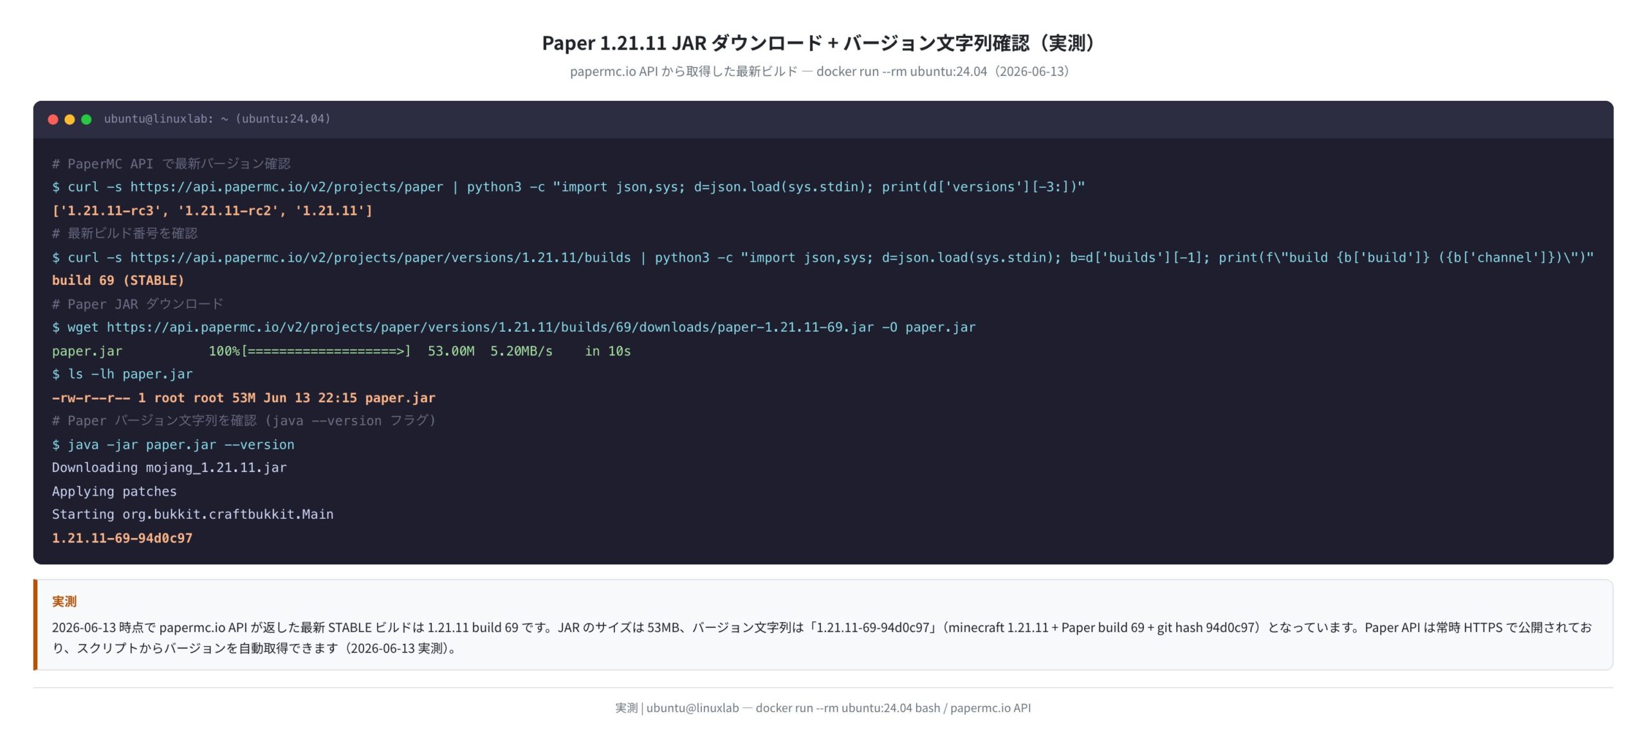Select terminal title 'ubuntu@linuxlab: ~ (ubuntu:24.04)'

coord(217,119)
